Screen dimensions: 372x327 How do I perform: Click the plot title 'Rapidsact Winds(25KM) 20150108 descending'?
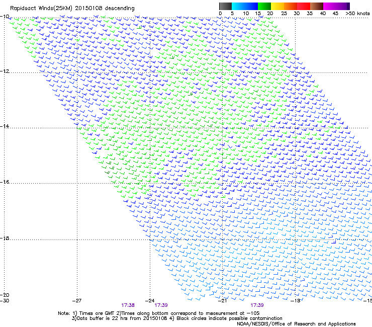tap(72, 9)
